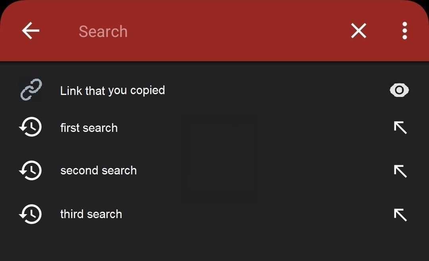Select the history icon beside first search
The width and height of the screenshot is (429, 261).
[x=30, y=127]
